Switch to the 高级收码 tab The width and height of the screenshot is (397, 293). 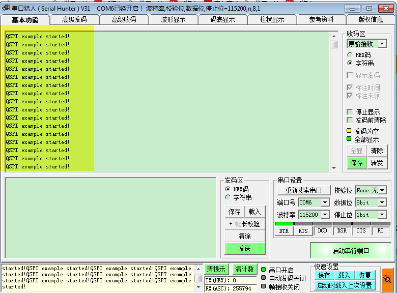point(124,19)
